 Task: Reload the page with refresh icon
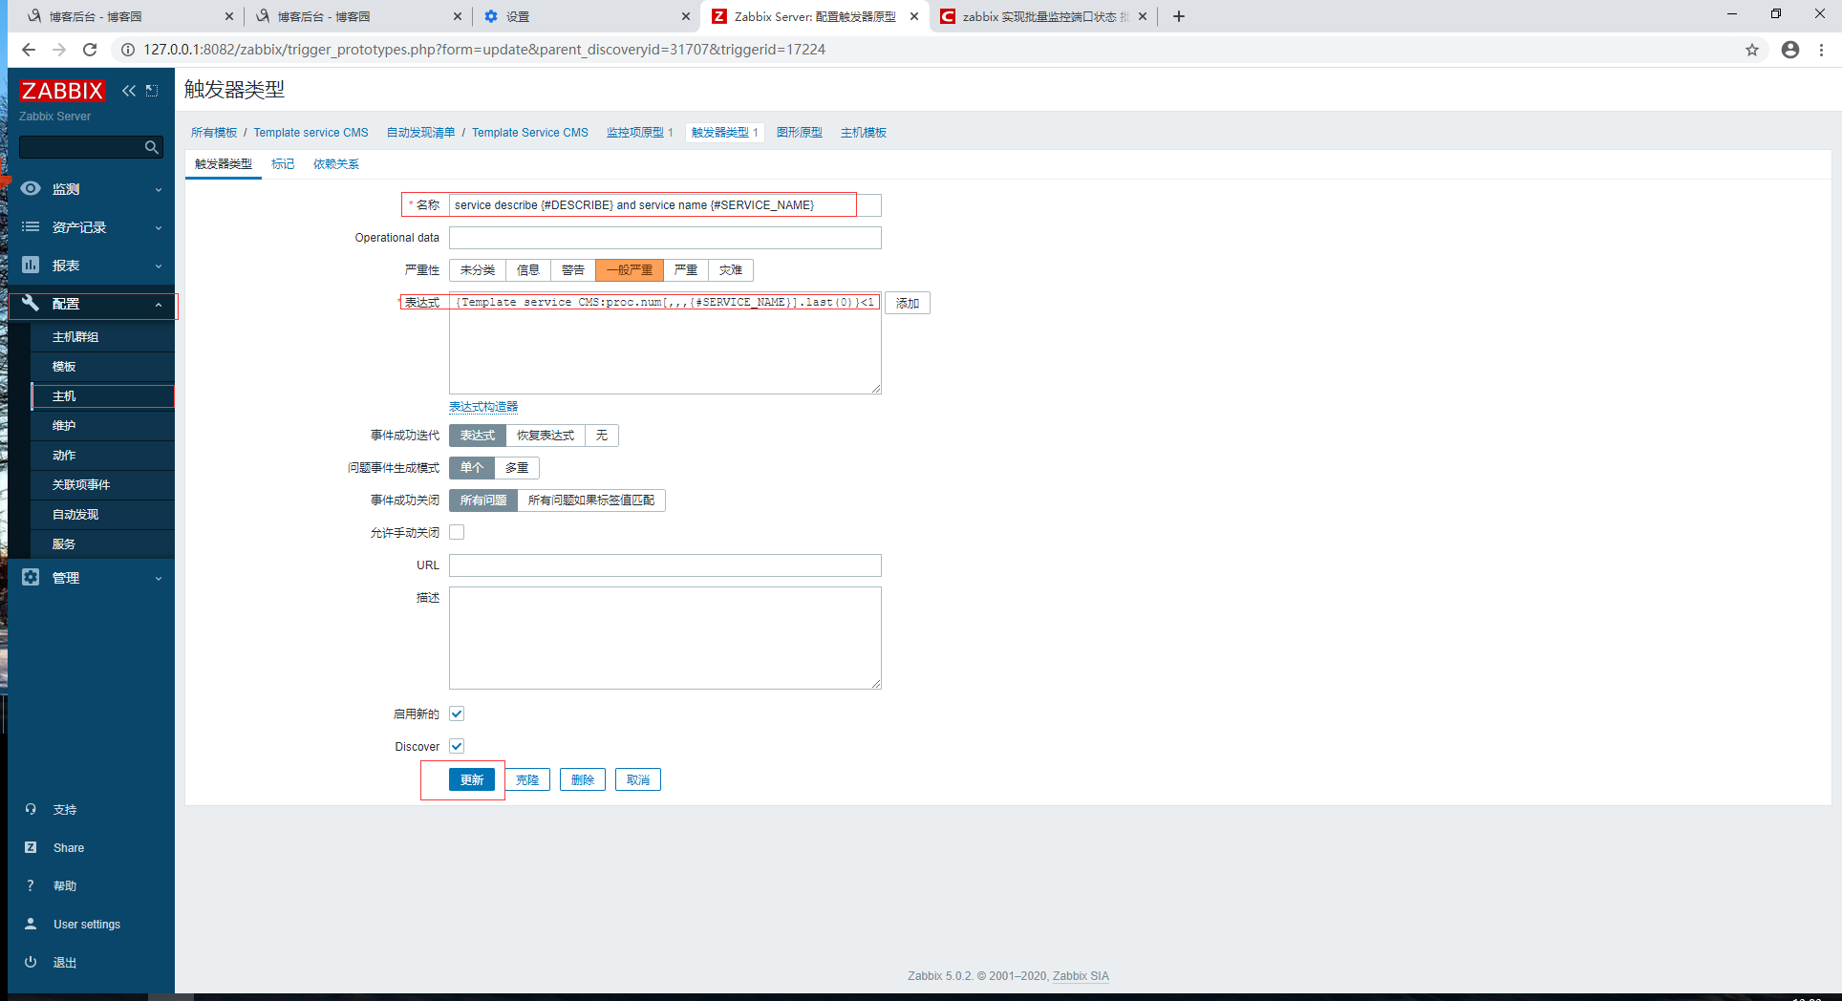click(x=90, y=50)
